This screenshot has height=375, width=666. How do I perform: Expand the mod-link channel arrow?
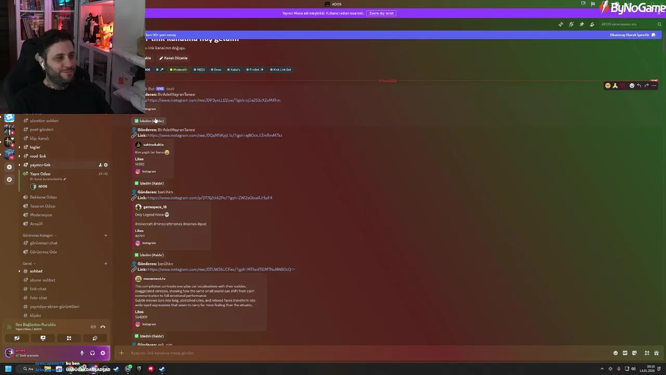click(20, 156)
